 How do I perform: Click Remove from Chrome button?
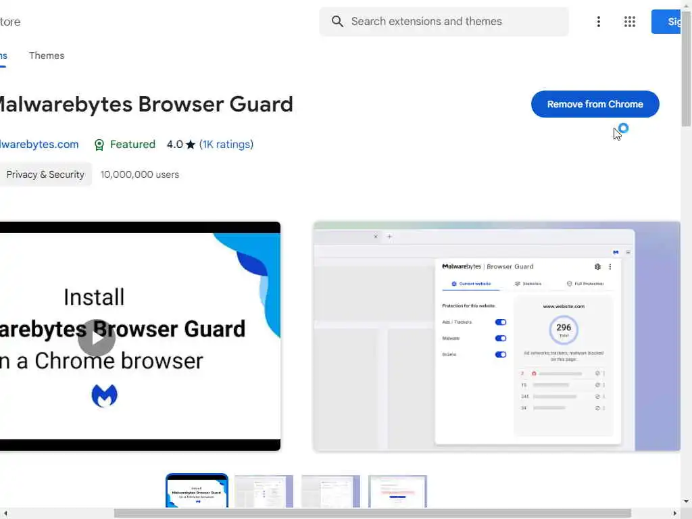coord(595,104)
